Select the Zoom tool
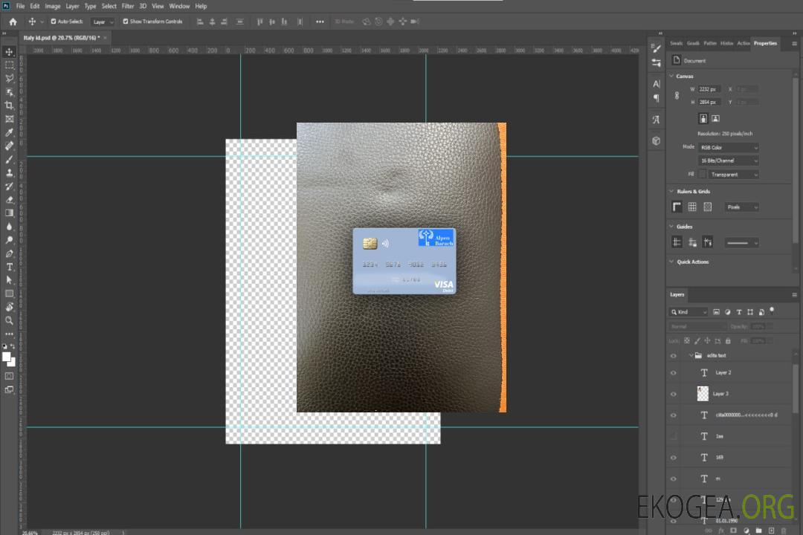Viewport: 803px width, 535px height. 10,320
